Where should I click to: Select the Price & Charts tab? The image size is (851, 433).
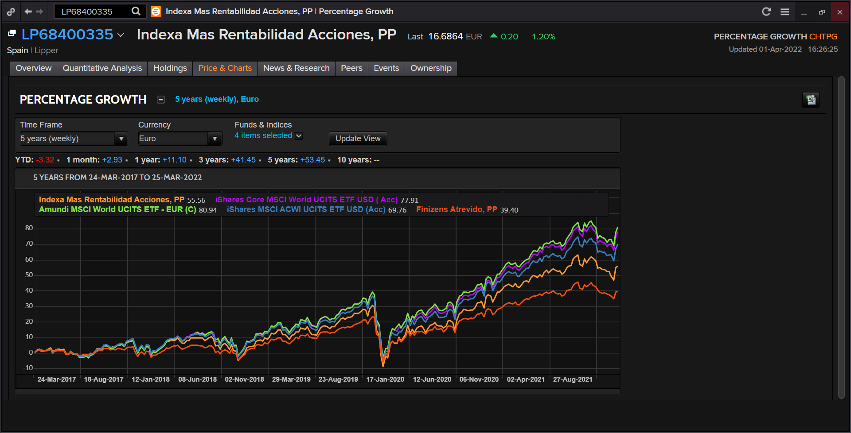pos(225,68)
